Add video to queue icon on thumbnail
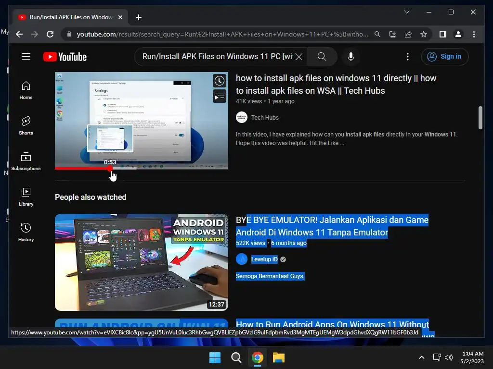The width and height of the screenshot is (493, 369). (x=220, y=96)
